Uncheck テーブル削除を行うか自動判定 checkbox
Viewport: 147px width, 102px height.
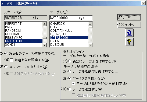[73, 83]
